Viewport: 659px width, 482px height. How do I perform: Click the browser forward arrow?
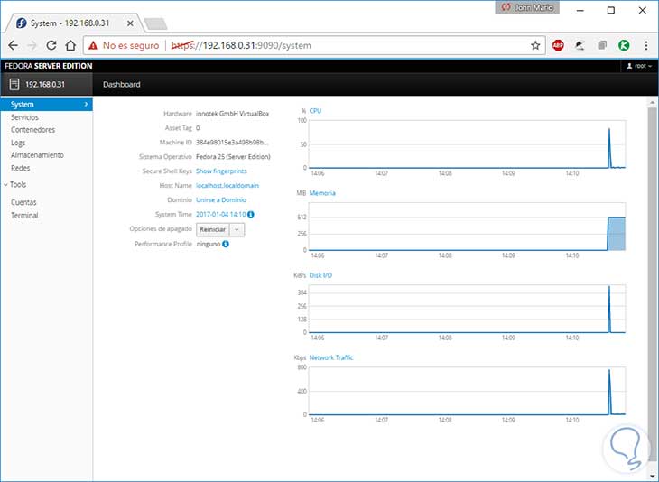[32, 45]
